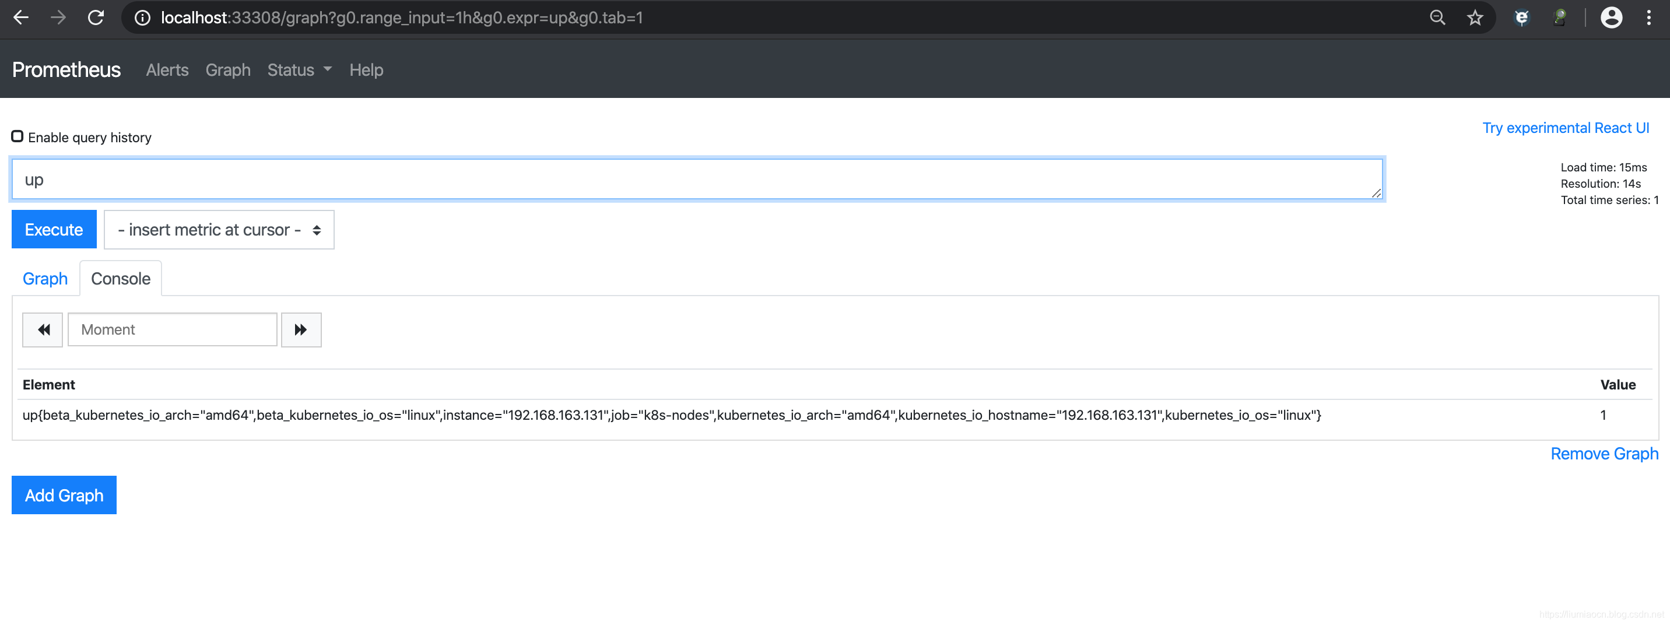Go back using the browser back arrow

click(x=21, y=17)
